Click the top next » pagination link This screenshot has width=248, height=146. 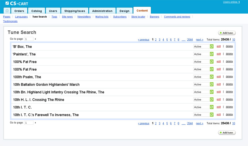pos(200,40)
